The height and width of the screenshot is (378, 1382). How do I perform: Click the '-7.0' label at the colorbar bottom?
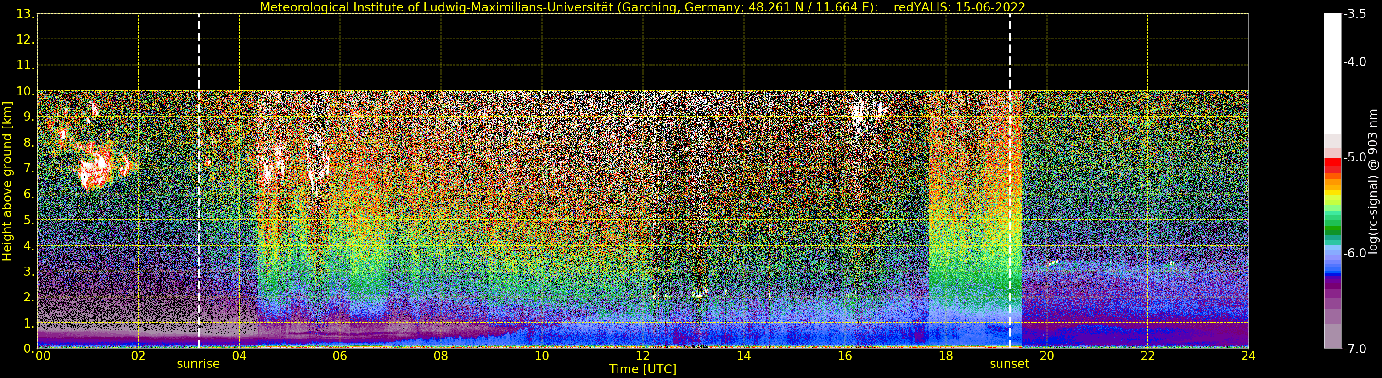click(1354, 349)
